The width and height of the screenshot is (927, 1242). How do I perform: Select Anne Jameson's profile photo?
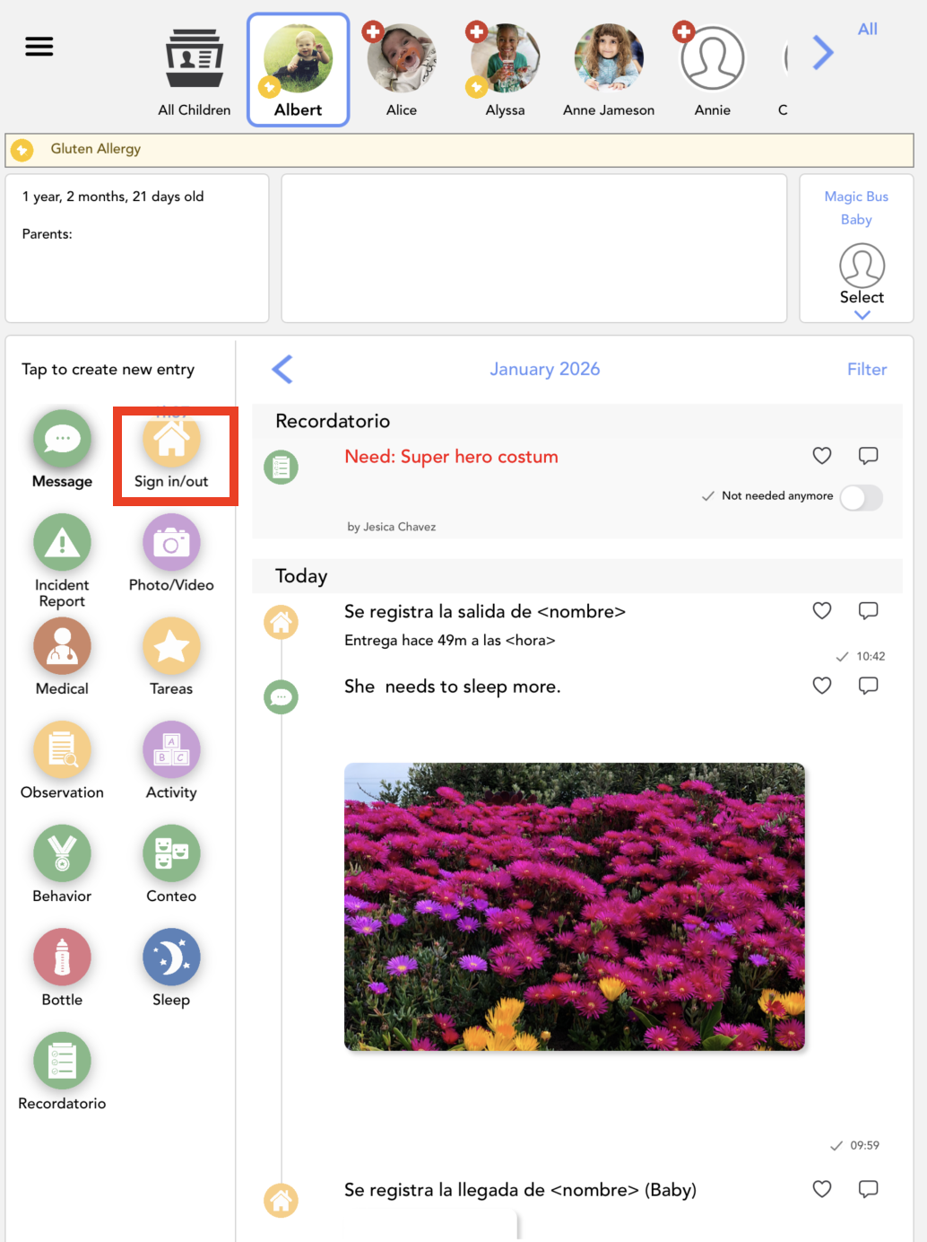click(x=609, y=59)
